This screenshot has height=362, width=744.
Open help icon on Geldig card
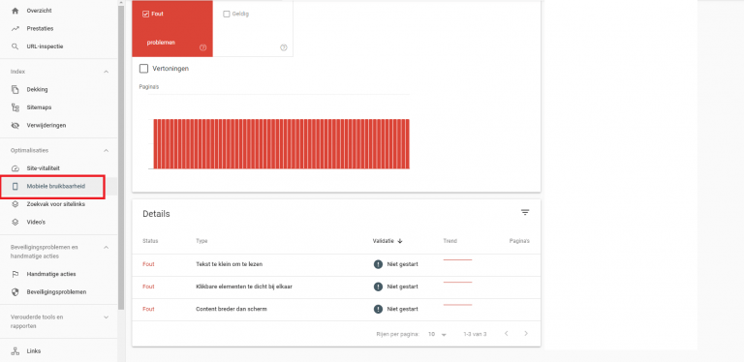(x=284, y=47)
